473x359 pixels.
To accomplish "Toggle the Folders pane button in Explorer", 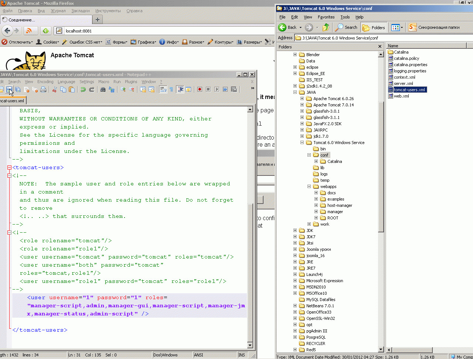I will point(374,27).
